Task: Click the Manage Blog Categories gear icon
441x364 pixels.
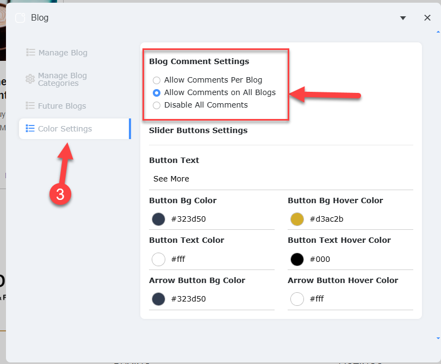Action: [x=30, y=79]
